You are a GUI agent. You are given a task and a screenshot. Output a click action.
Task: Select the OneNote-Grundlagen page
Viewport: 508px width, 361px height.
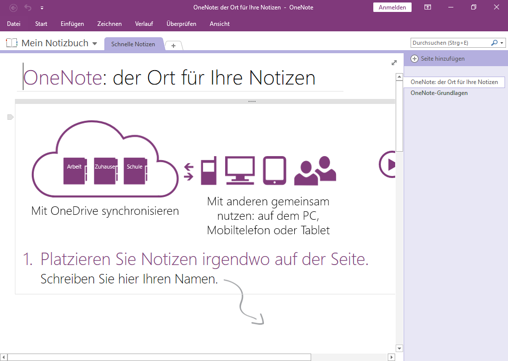click(439, 92)
